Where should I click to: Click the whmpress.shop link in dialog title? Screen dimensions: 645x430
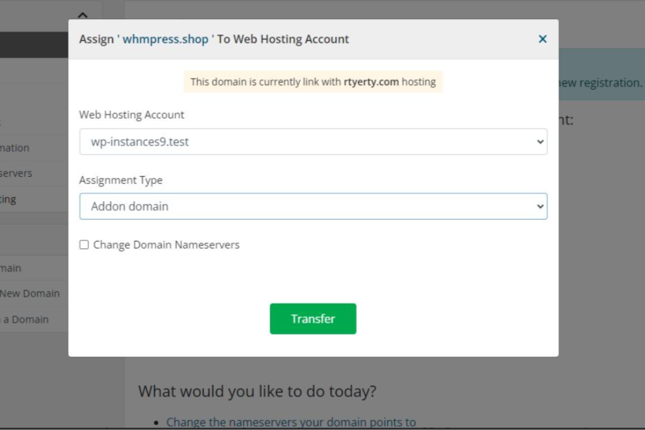[x=165, y=39]
